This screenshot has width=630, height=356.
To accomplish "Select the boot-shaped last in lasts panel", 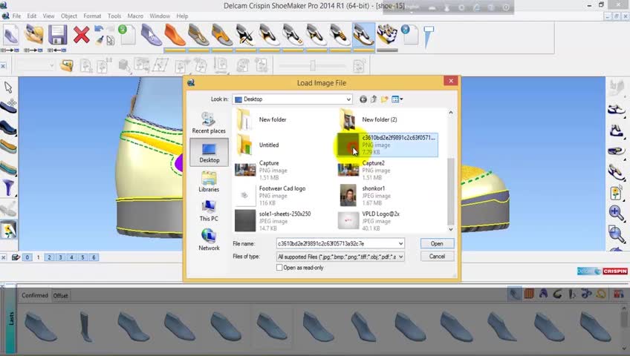I will (85, 326).
